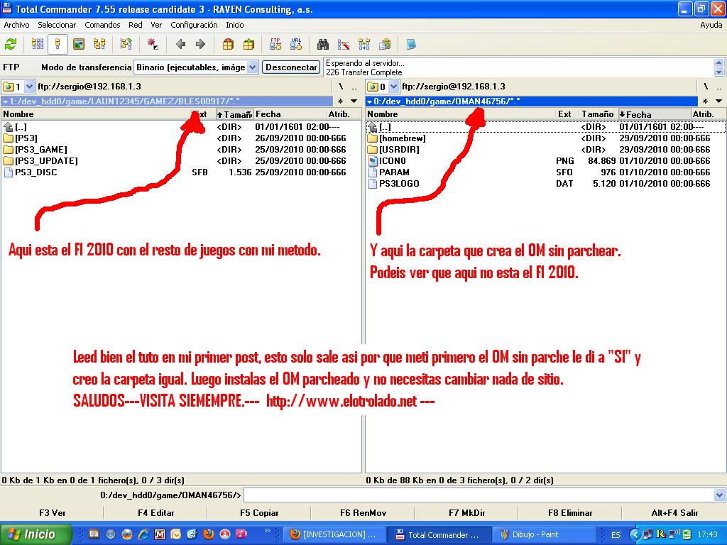Click right panel parent directory dots button
The width and height of the screenshot is (727, 545).
point(718,87)
